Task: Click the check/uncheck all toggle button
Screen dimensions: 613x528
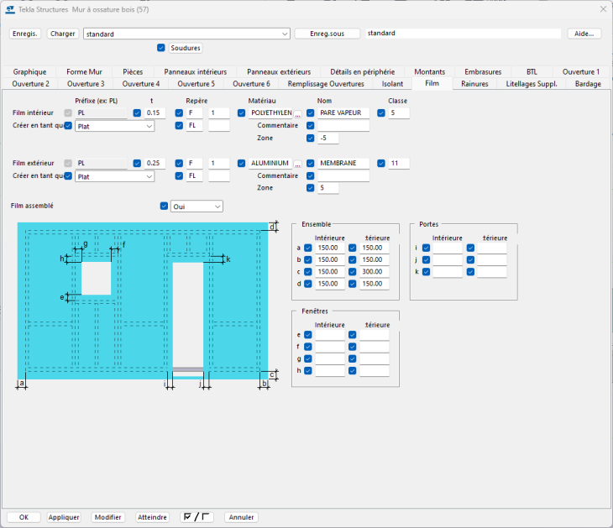Action: click(197, 517)
